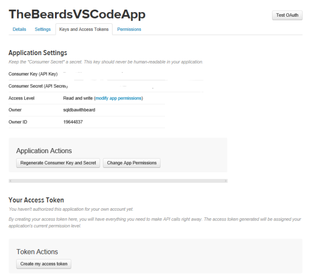Click the Your Access Token heading
Viewport: 318px width, 280px height.
36,200
